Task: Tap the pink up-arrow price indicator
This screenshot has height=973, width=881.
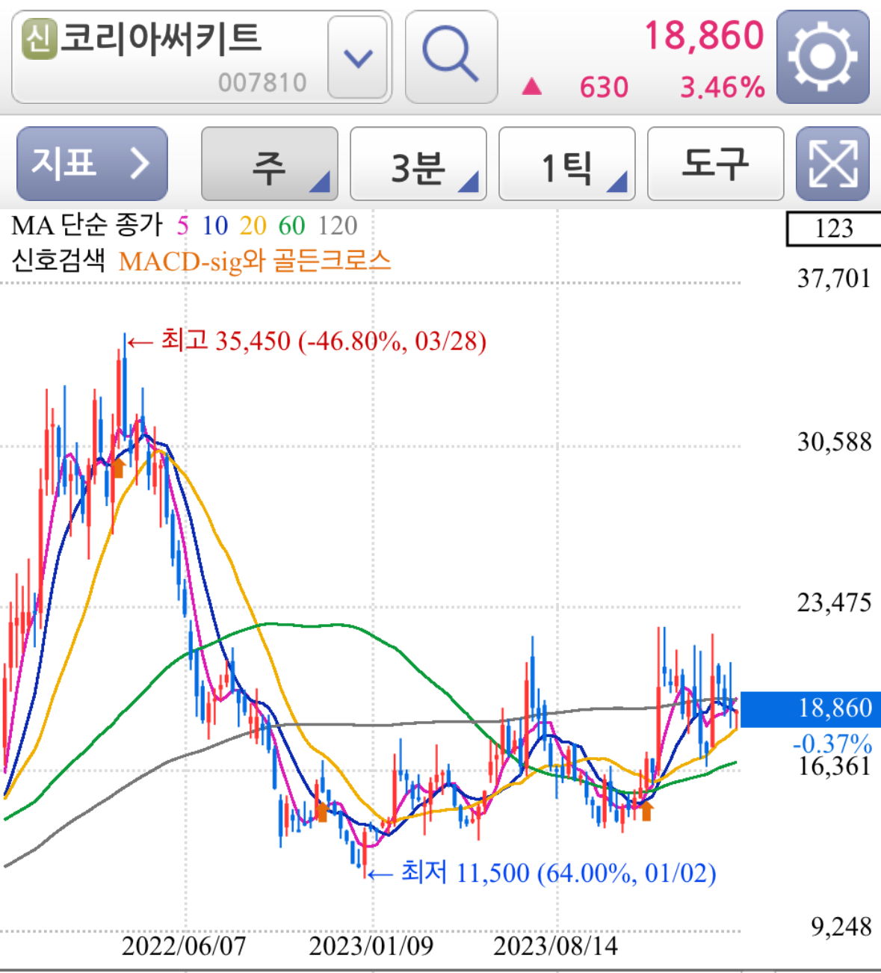Action: tap(533, 86)
